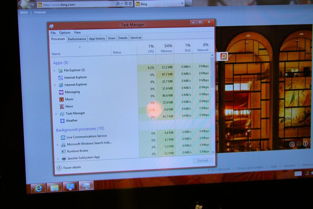The image size is (313, 209).
Task: Expand Microsoft Windows Search Indexer row
Action: point(57,145)
